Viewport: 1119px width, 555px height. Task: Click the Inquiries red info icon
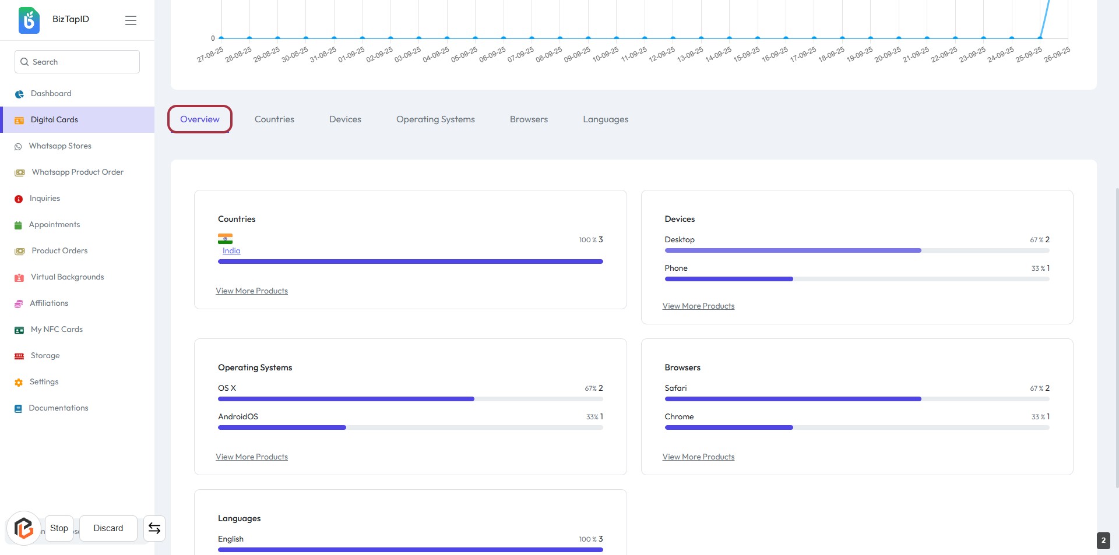(x=19, y=199)
